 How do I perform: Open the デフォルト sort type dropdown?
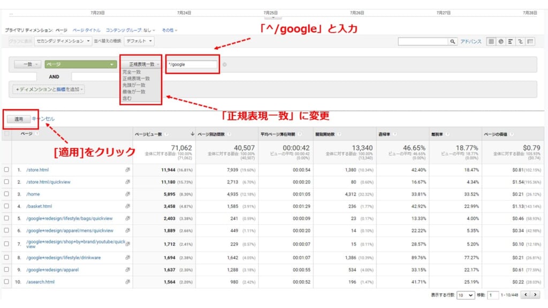click(x=140, y=41)
